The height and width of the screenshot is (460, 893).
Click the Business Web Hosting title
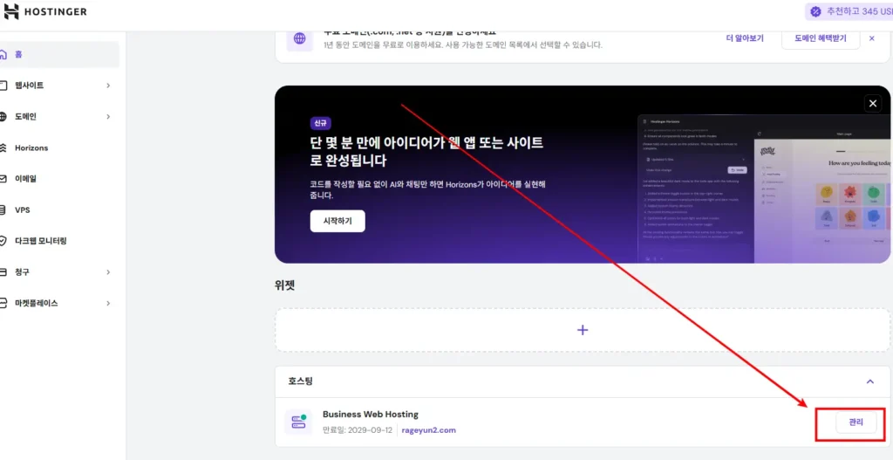(x=370, y=415)
